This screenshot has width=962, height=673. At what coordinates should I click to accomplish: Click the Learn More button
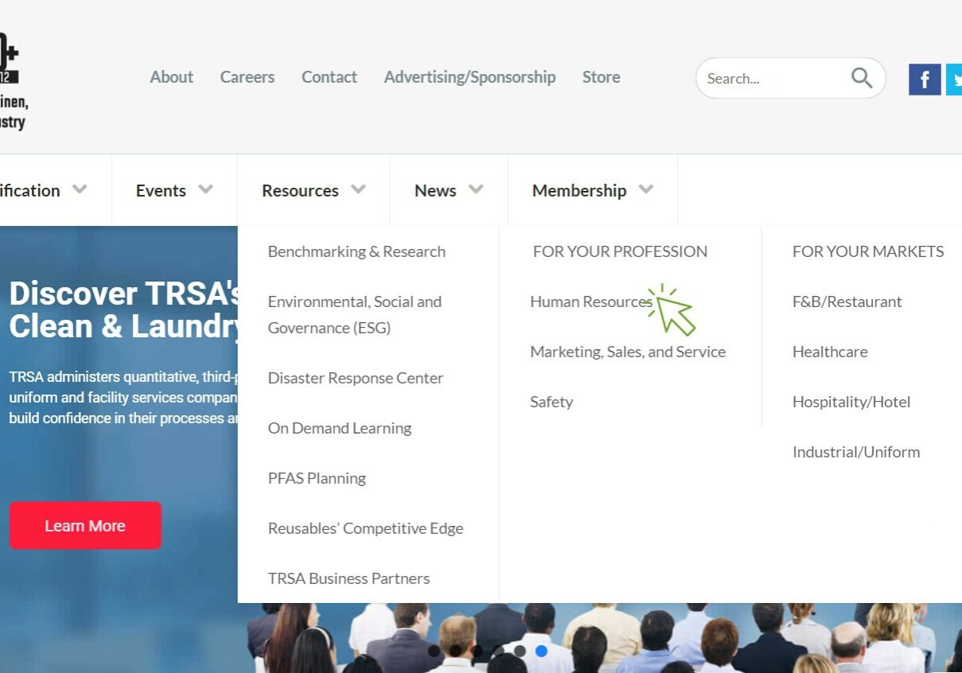(85, 525)
